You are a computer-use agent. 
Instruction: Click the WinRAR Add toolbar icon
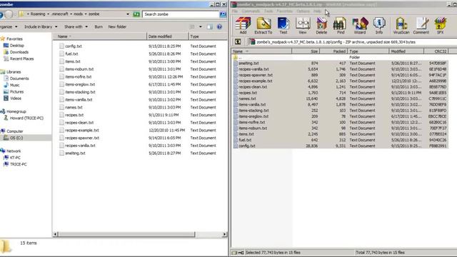click(243, 26)
